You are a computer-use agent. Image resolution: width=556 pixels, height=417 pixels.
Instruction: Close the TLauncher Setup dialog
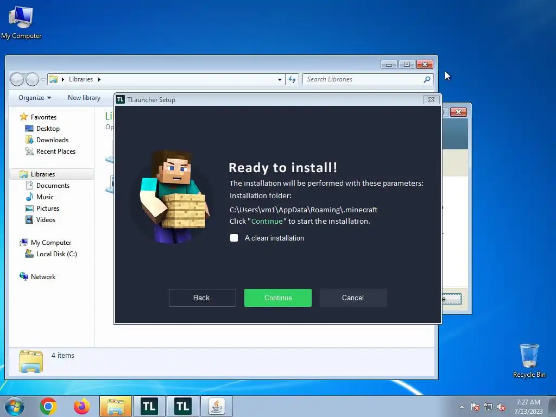pos(431,100)
